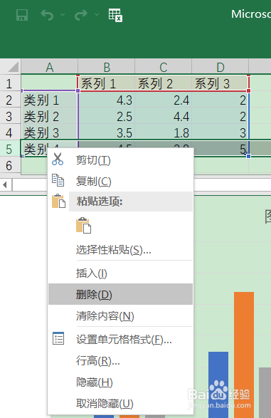This screenshot has width=271, height=418.
Task: Click the Undo arrow icon
Action: pyautogui.click(x=47, y=15)
